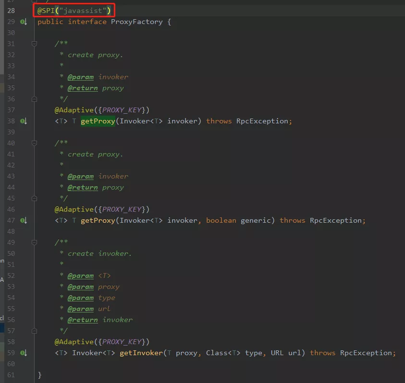Click the '@param proxy' tag on line 53
Viewport: 405px width, 383px height.
click(94, 287)
